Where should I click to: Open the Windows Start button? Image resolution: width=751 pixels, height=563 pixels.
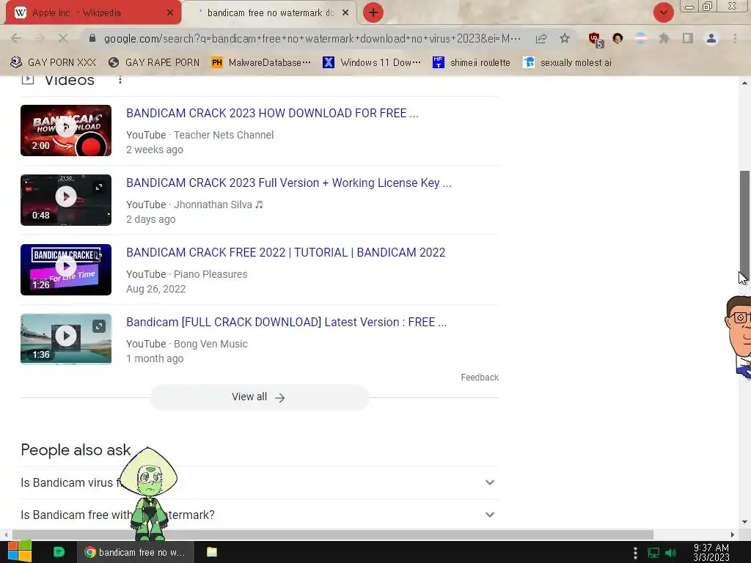tap(20, 552)
